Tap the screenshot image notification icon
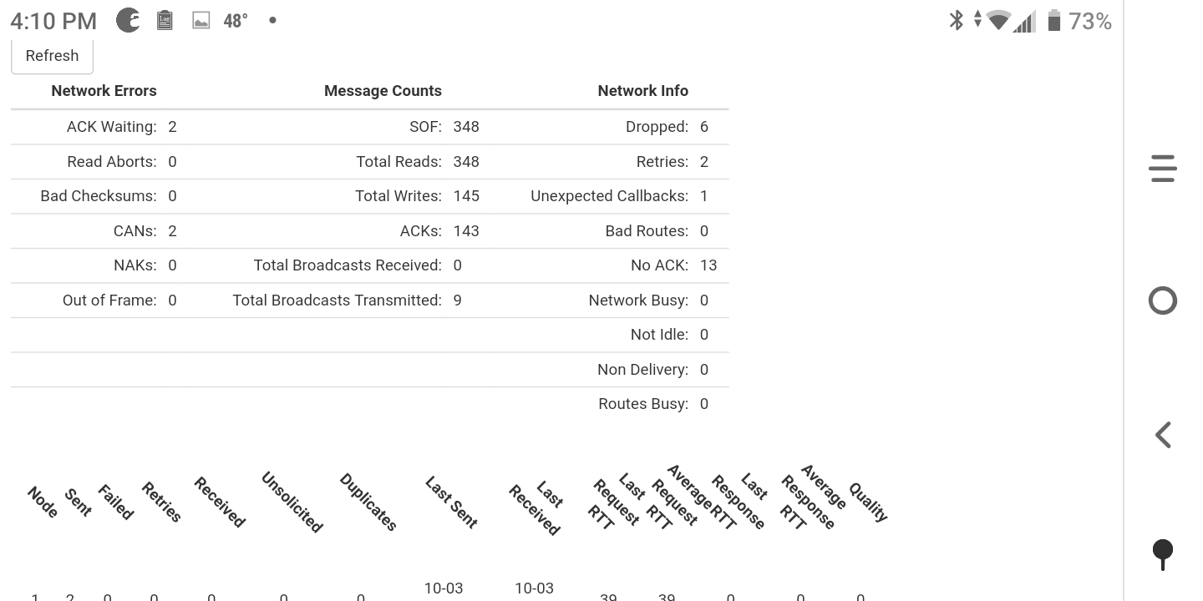The image size is (1203, 601). click(x=200, y=19)
